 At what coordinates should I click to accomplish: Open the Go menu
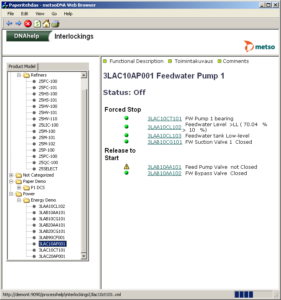[x=54, y=14]
